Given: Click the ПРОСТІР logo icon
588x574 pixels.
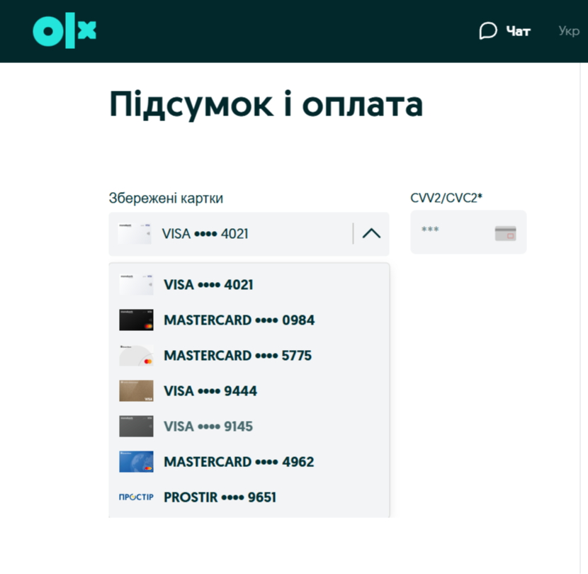Looking at the screenshot, I should pyautogui.click(x=136, y=497).
